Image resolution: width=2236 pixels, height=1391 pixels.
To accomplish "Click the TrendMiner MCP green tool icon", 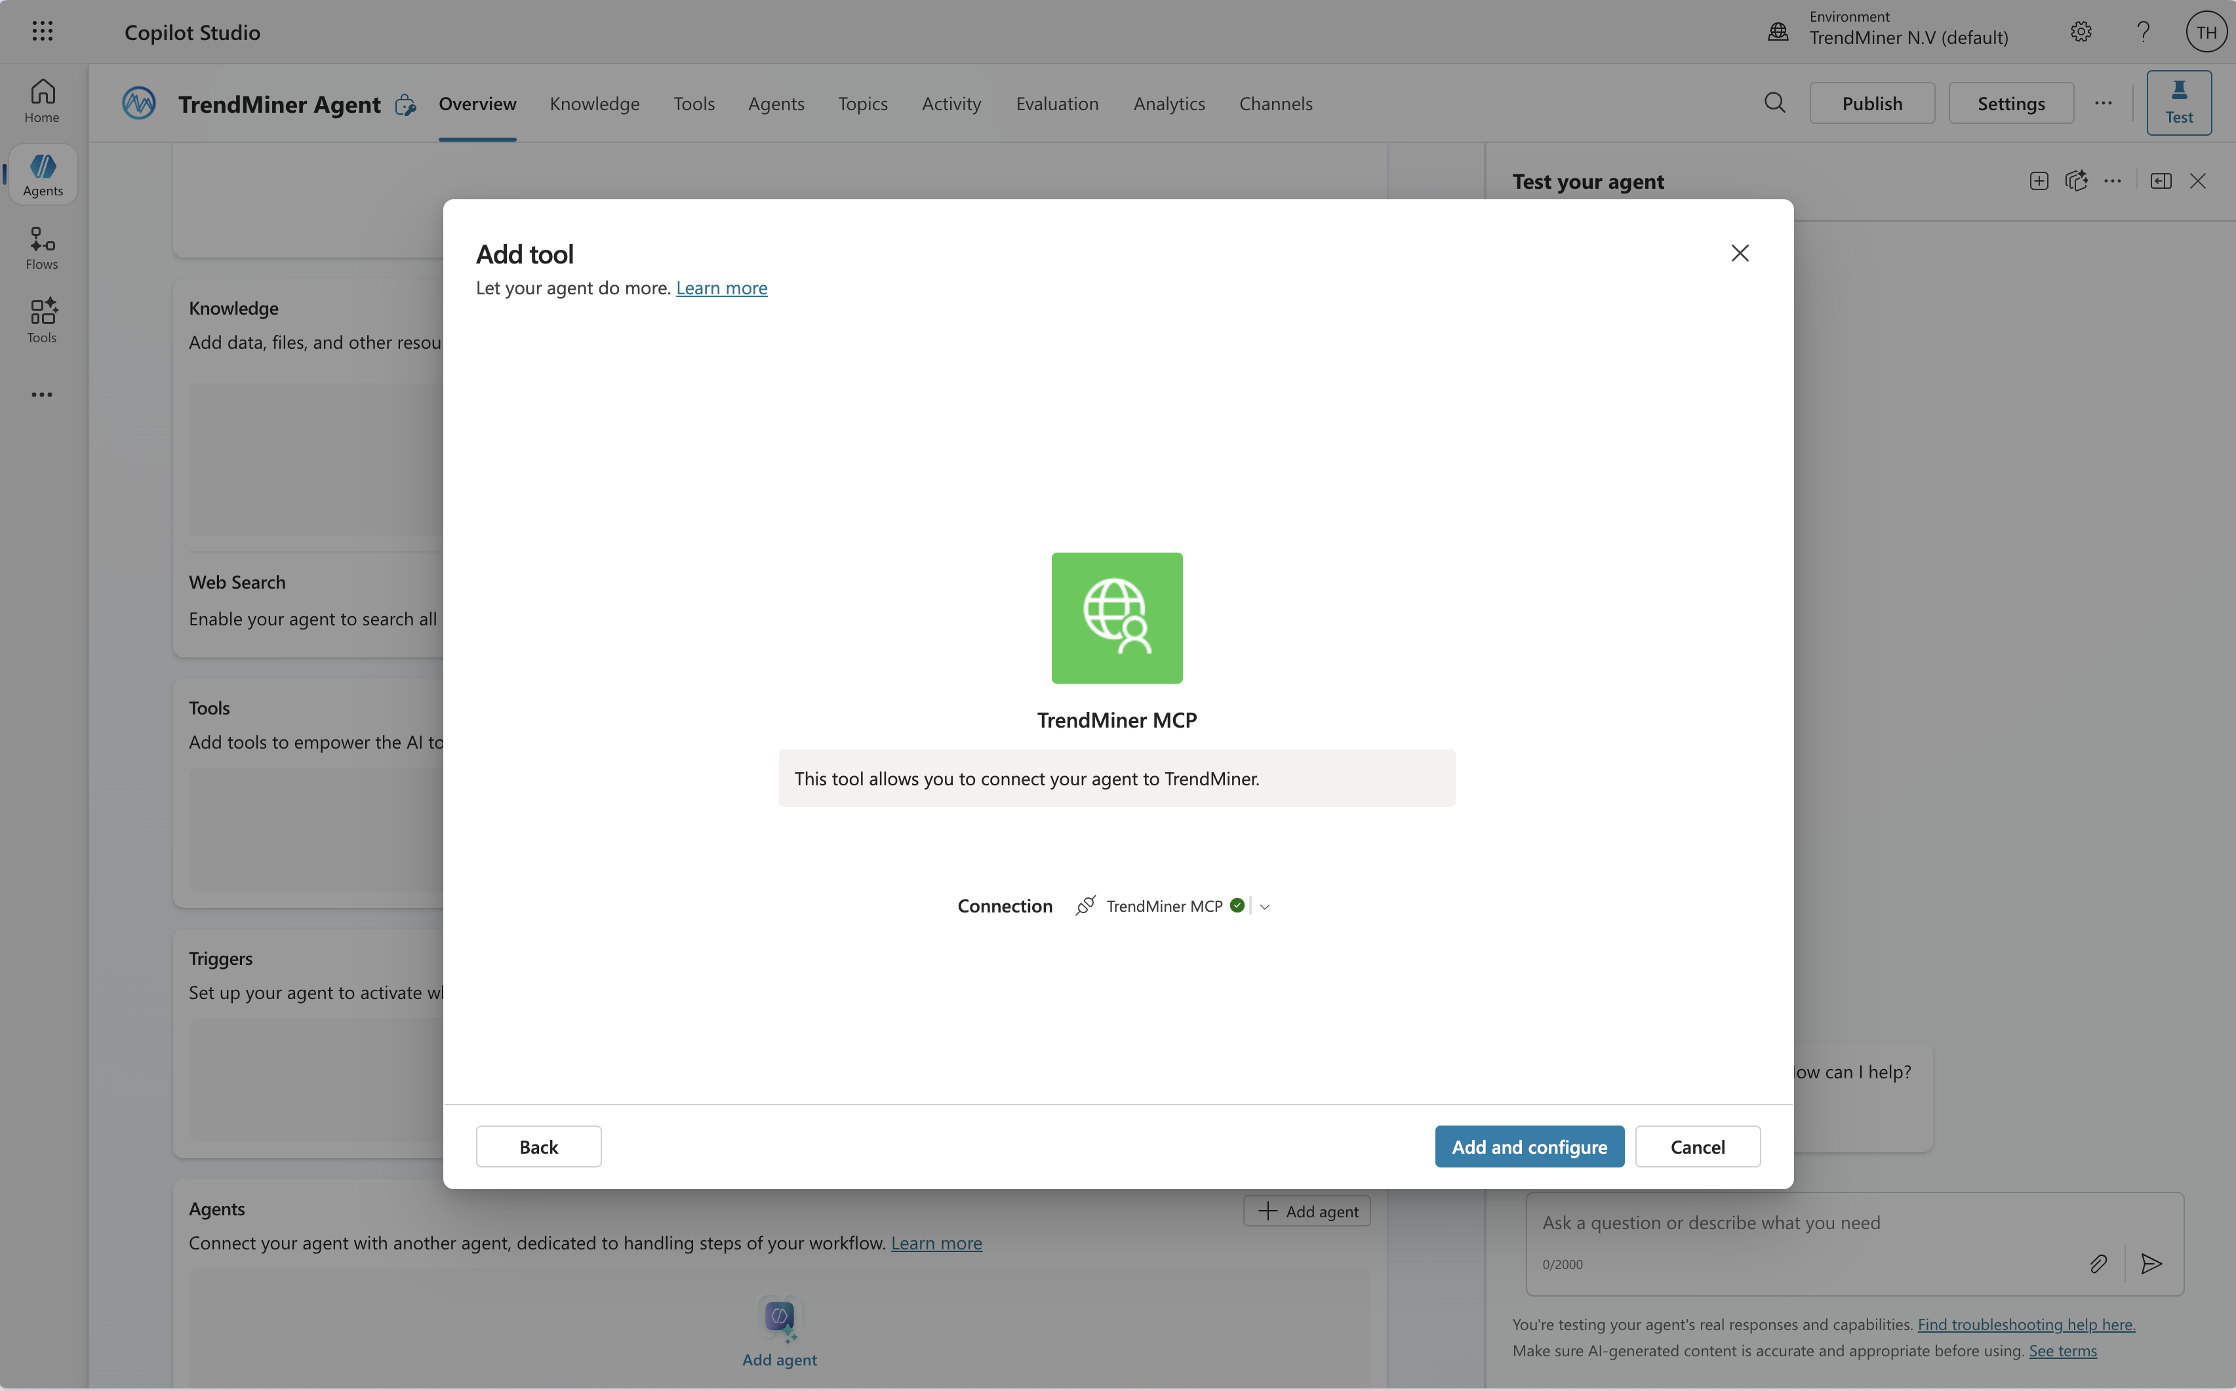I will [x=1117, y=618].
